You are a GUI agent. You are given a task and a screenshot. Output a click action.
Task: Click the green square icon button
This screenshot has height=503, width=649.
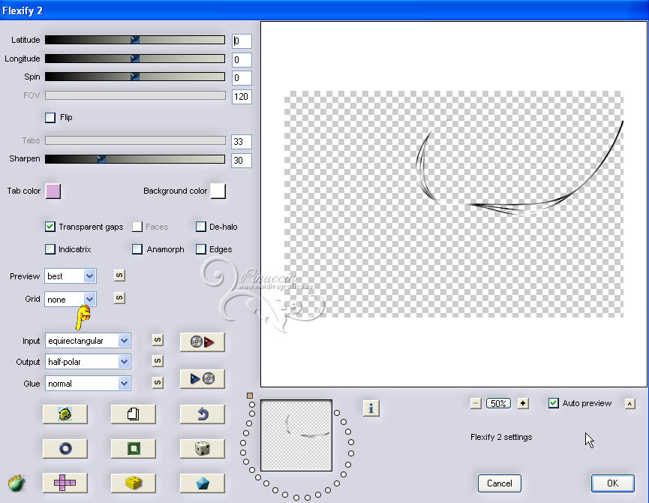(134, 448)
